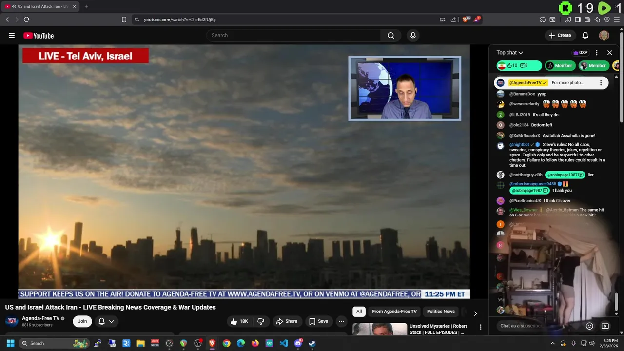624x351 pixels.
Task: Open browser extensions puzzle icon
Action: pos(543,19)
